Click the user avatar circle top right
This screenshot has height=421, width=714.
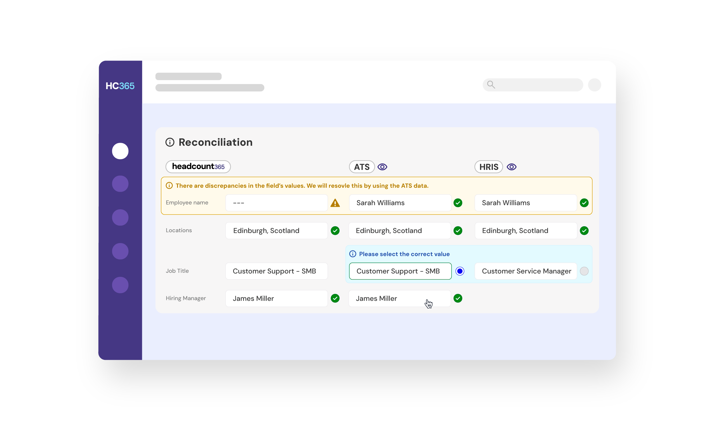(x=594, y=85)
